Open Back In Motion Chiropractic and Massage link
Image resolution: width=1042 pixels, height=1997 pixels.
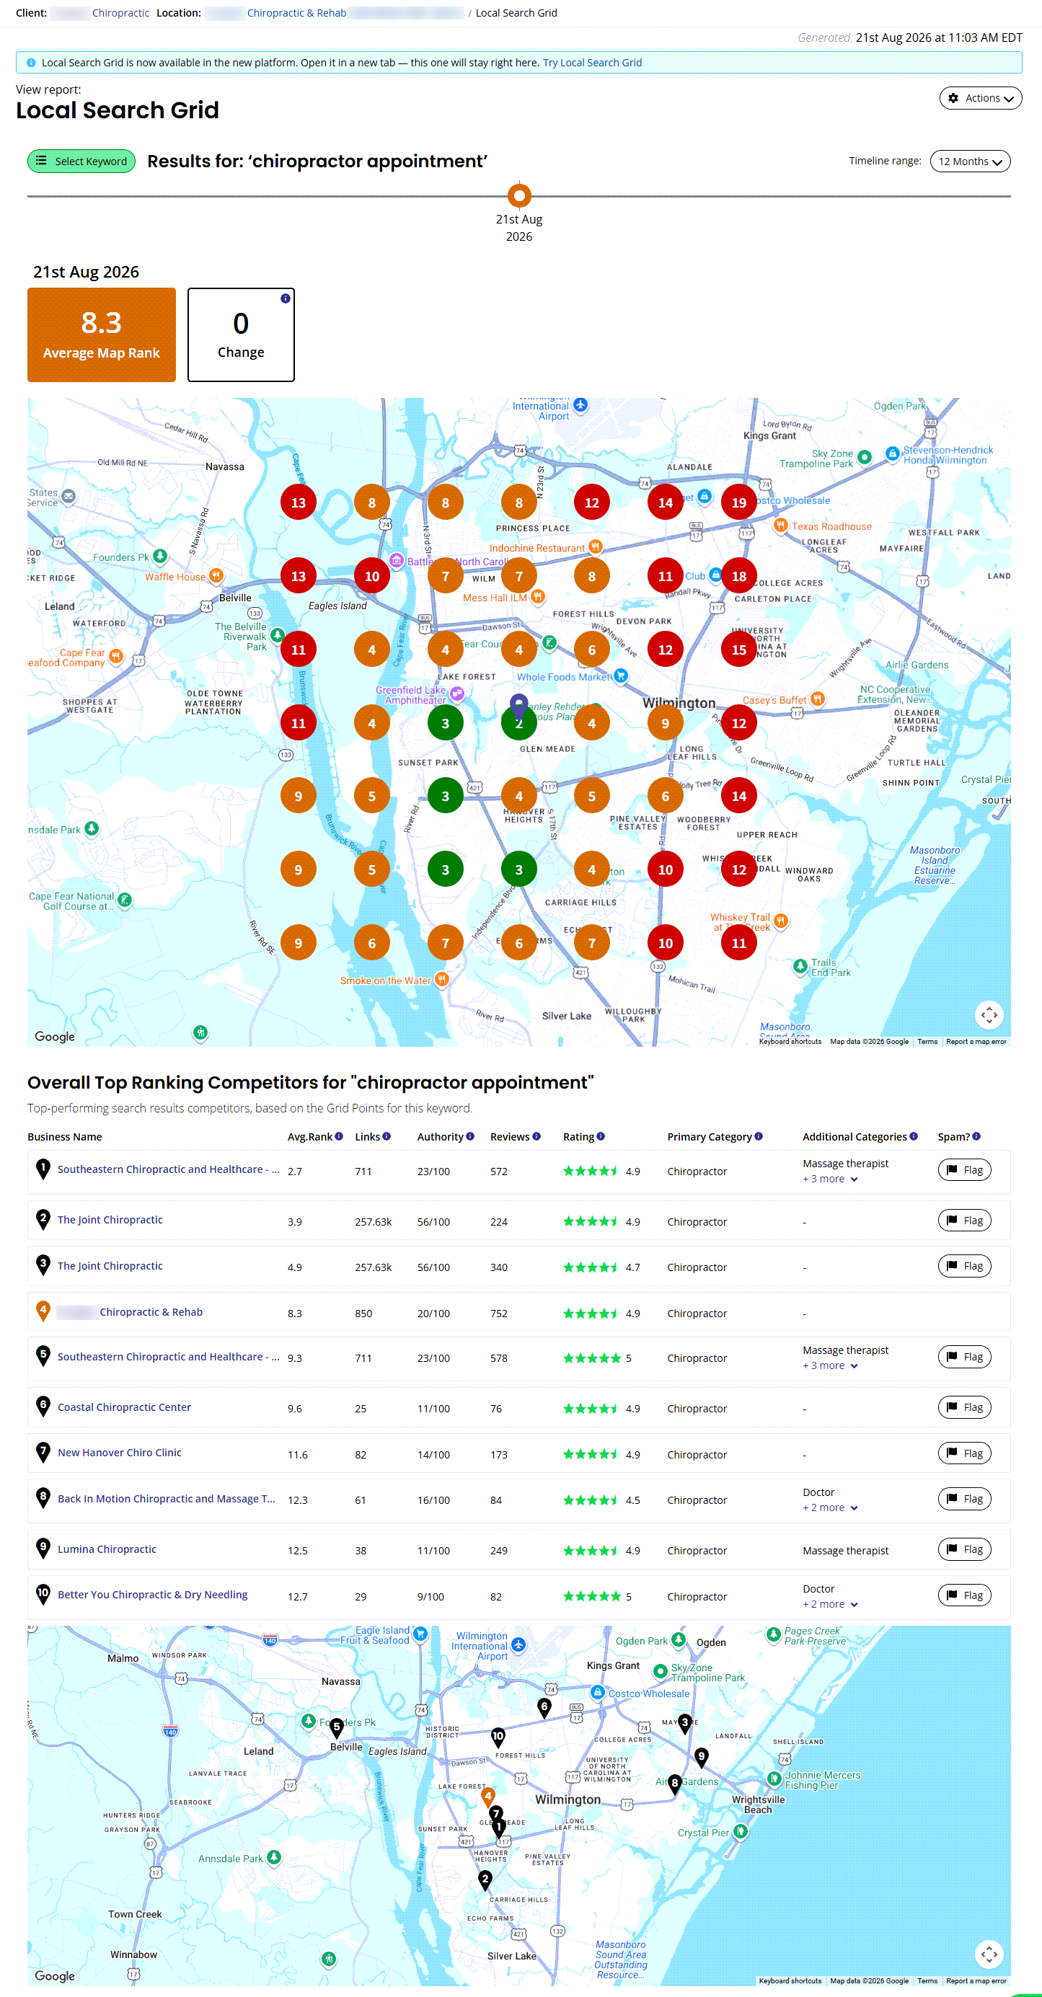[166, 1499]
